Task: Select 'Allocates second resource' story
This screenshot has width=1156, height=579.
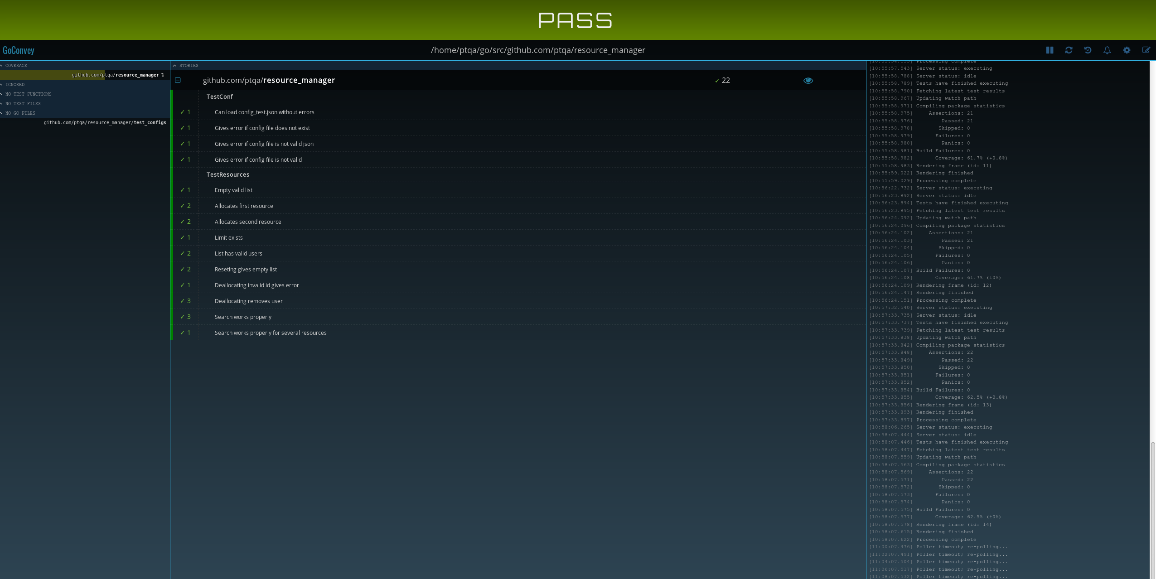Action: [248, 222]
